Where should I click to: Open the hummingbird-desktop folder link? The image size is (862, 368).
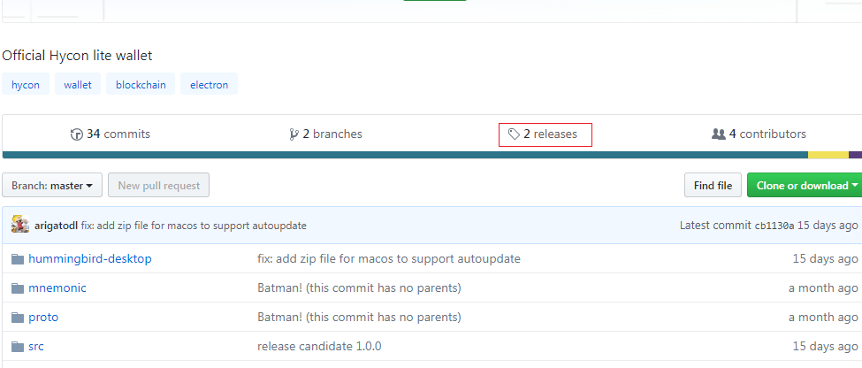[90, 259]
